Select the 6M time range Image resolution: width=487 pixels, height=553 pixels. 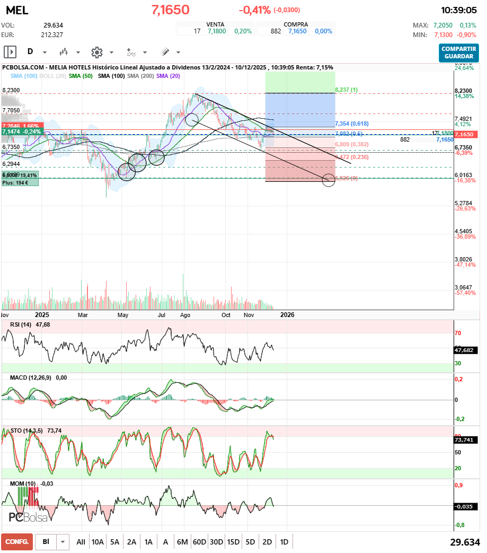(x=182, y=542)
